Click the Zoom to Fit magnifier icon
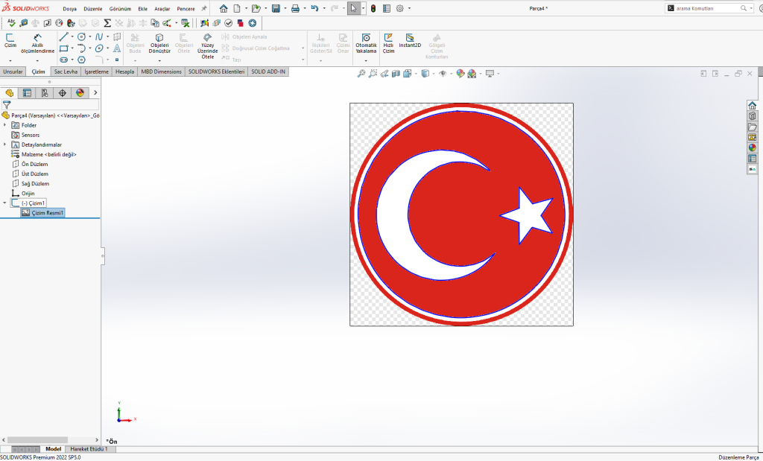 (x=361, y=73)
